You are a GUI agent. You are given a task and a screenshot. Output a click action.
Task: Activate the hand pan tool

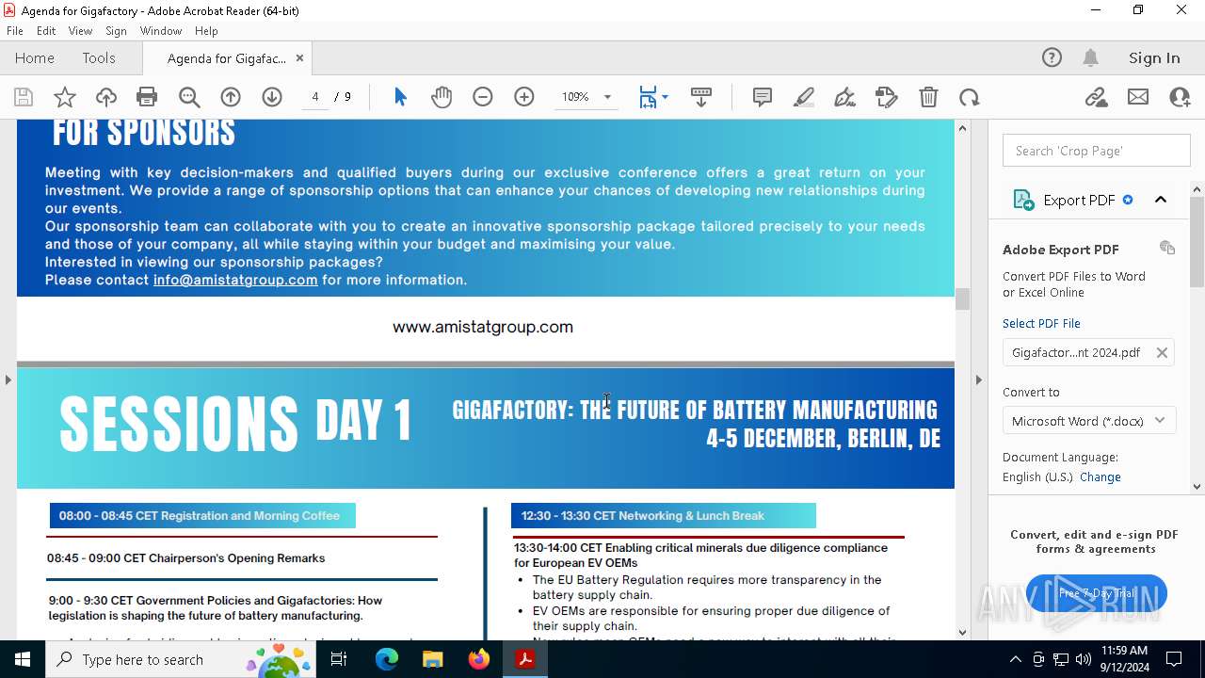point(442,97)
